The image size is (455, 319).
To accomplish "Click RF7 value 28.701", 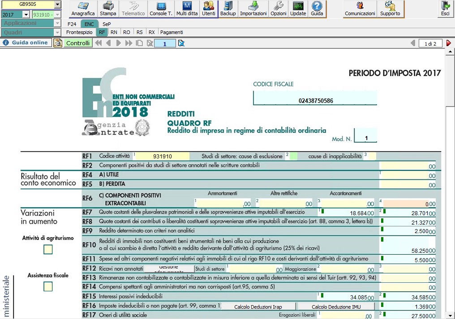I will point(409,213).
